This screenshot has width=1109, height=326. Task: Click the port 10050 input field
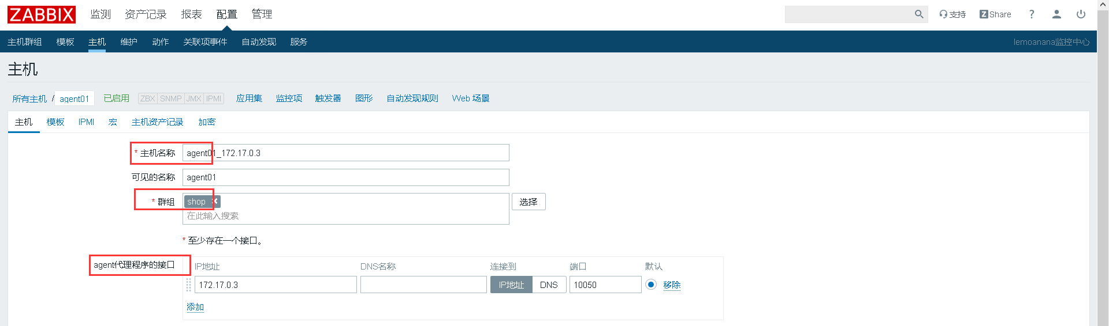click(x=605, y=285)
